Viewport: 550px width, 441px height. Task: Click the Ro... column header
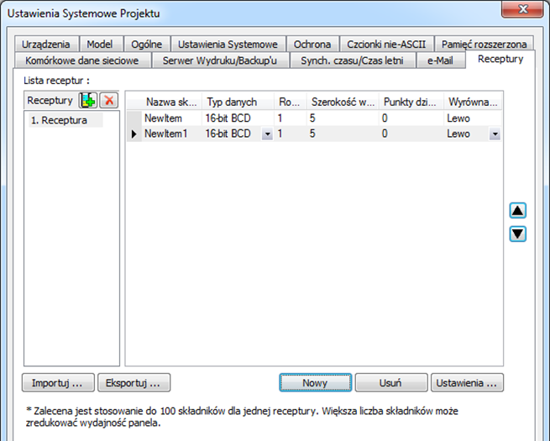290,102
